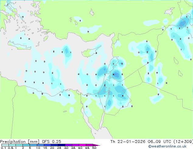Click the 'GFS 0.25' model label
This screenshot has height=149, width=193.
point(51,142)
